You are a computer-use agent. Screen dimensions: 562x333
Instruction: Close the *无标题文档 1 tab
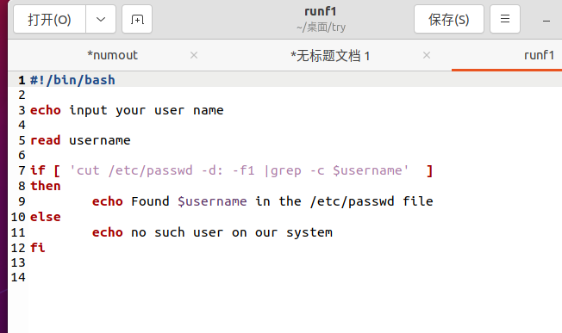tap(427, 55)
